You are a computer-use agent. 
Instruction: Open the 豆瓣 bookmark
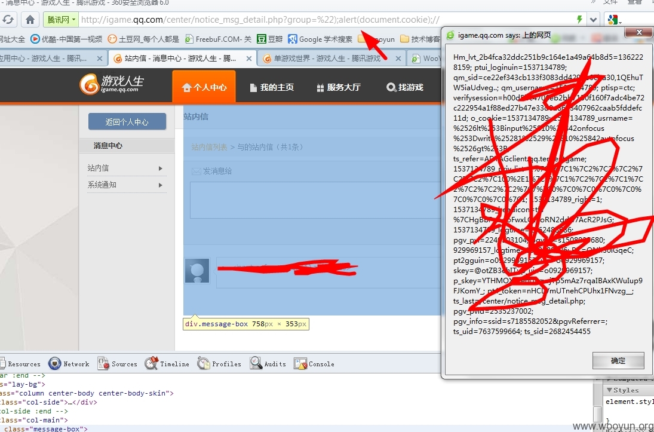coord(269,39)
